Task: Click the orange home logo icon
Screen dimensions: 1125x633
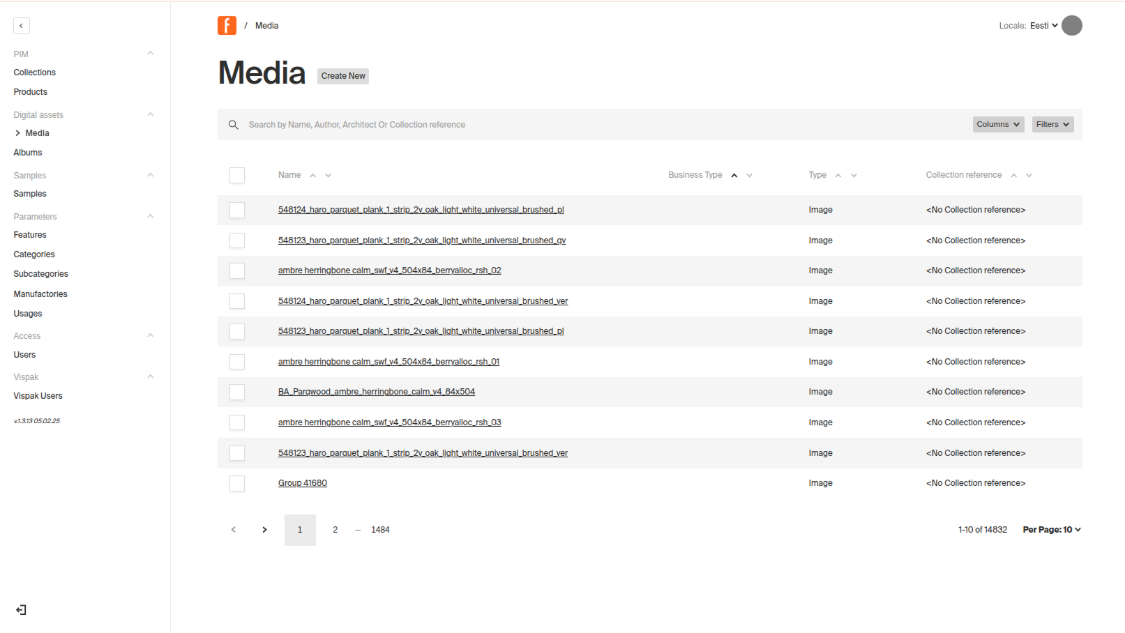Action: coord(227,26)
